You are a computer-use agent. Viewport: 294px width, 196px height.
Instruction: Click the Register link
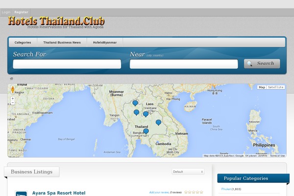pos(21,12)
